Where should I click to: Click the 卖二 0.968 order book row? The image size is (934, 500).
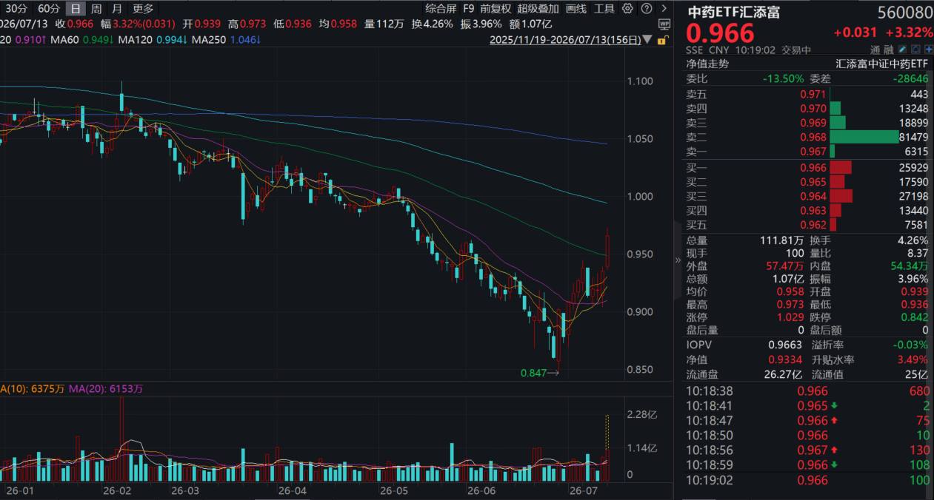807,137
